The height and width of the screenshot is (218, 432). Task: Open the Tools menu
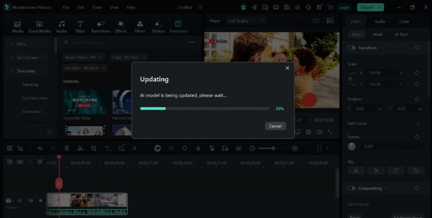click(x=97, y=8)
